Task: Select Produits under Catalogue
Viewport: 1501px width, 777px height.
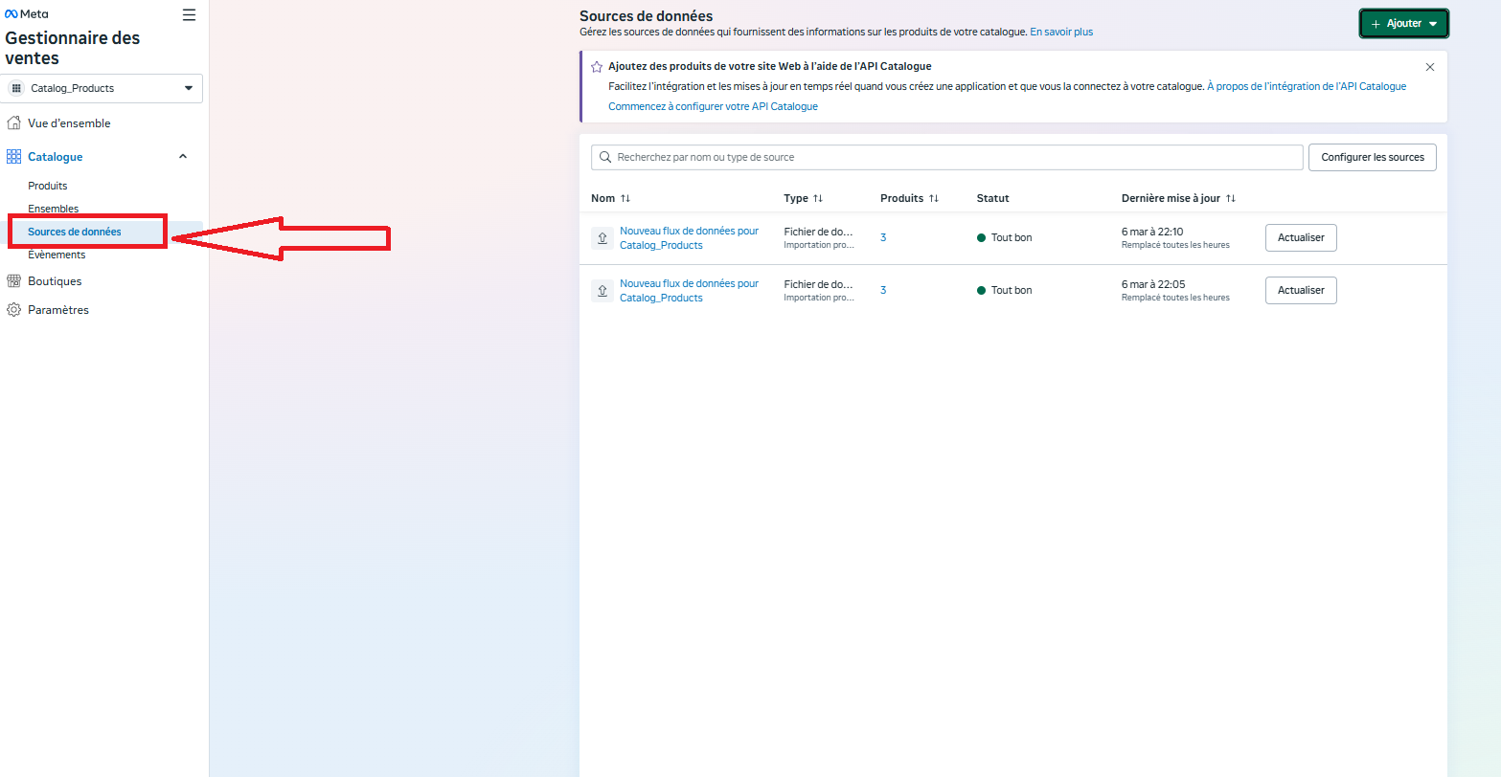Action: click(x=48, y=186)
